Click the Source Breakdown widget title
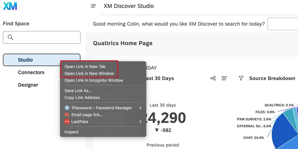298x149 pixels. click(x=272, y=78)
